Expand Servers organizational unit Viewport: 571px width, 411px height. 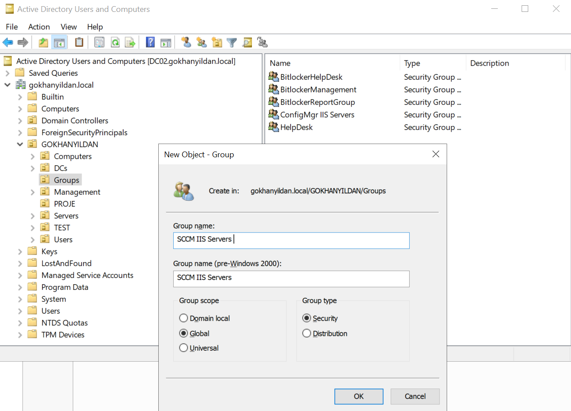click(x=33, y=216)
